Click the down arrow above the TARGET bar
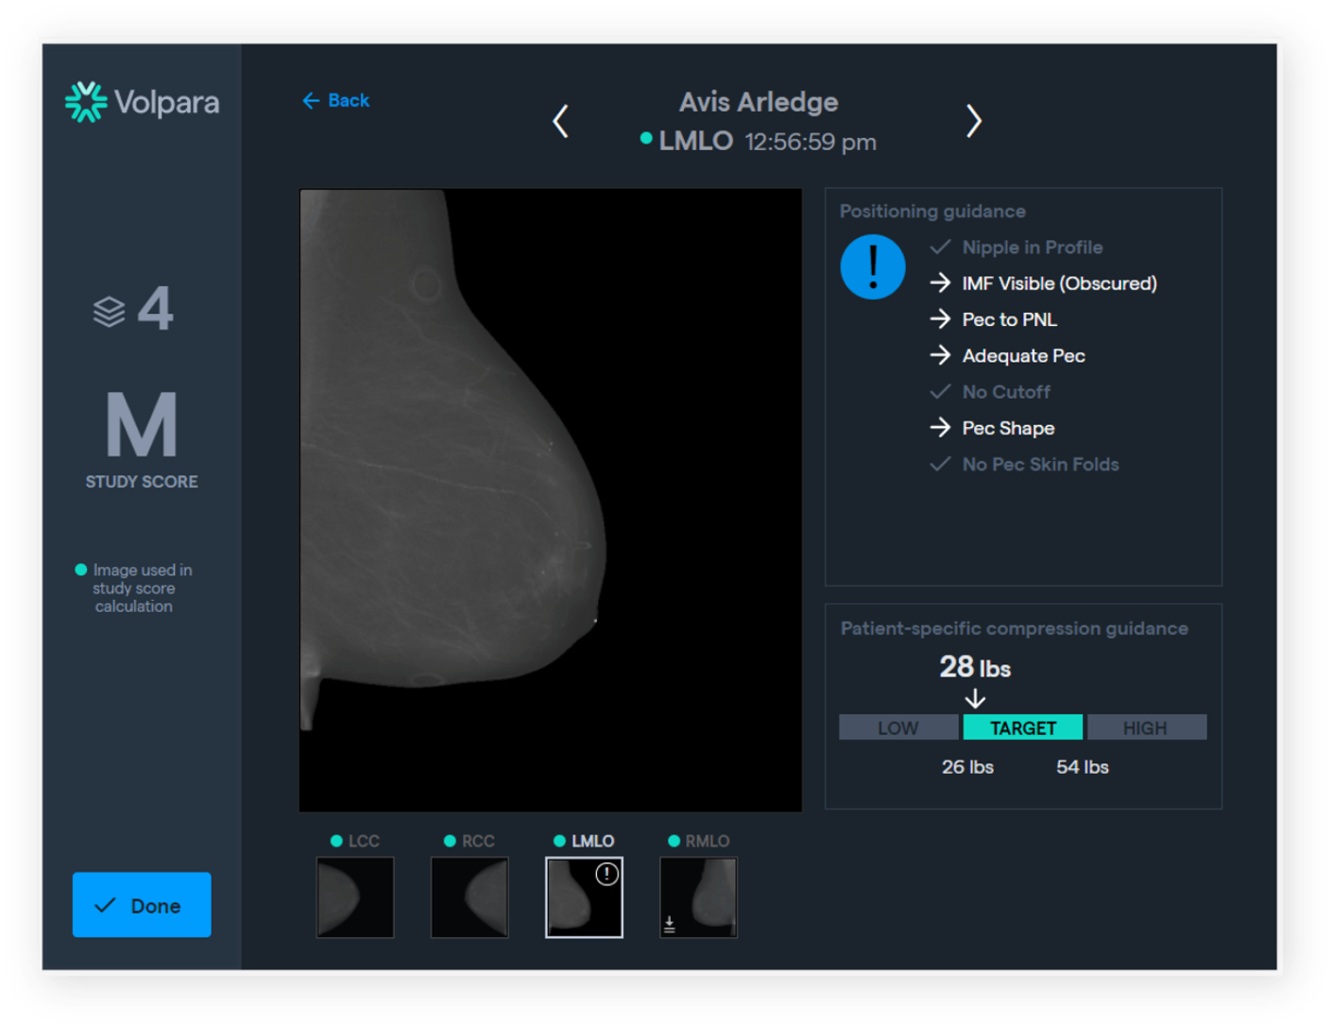The height and width of the screenshot is (1026, 1332). pyautogui.click(x=974, y=700)
